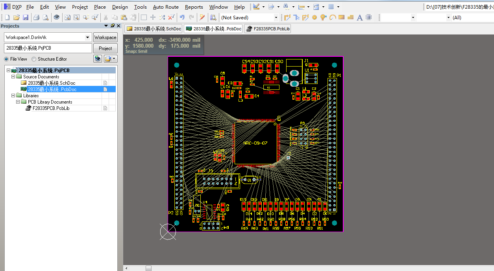
Task: Open a file with the folder icon
Action: [x=16, y=17]
